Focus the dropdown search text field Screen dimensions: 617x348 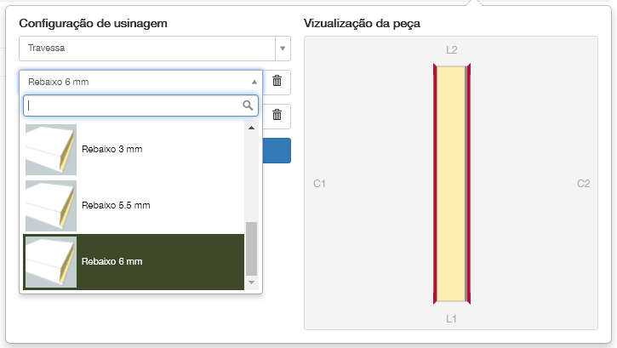132,106
